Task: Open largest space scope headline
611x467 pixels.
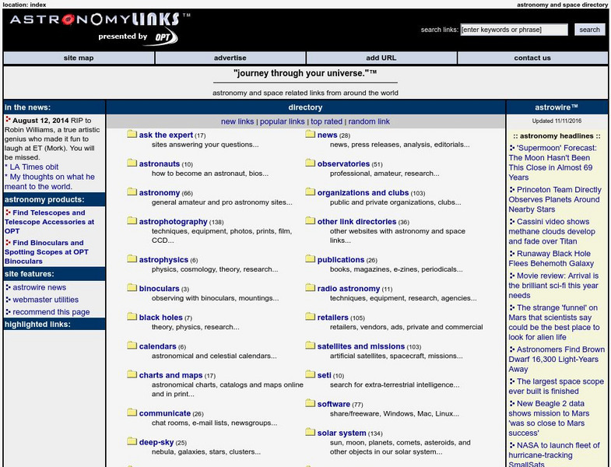Action: point(556,386)
